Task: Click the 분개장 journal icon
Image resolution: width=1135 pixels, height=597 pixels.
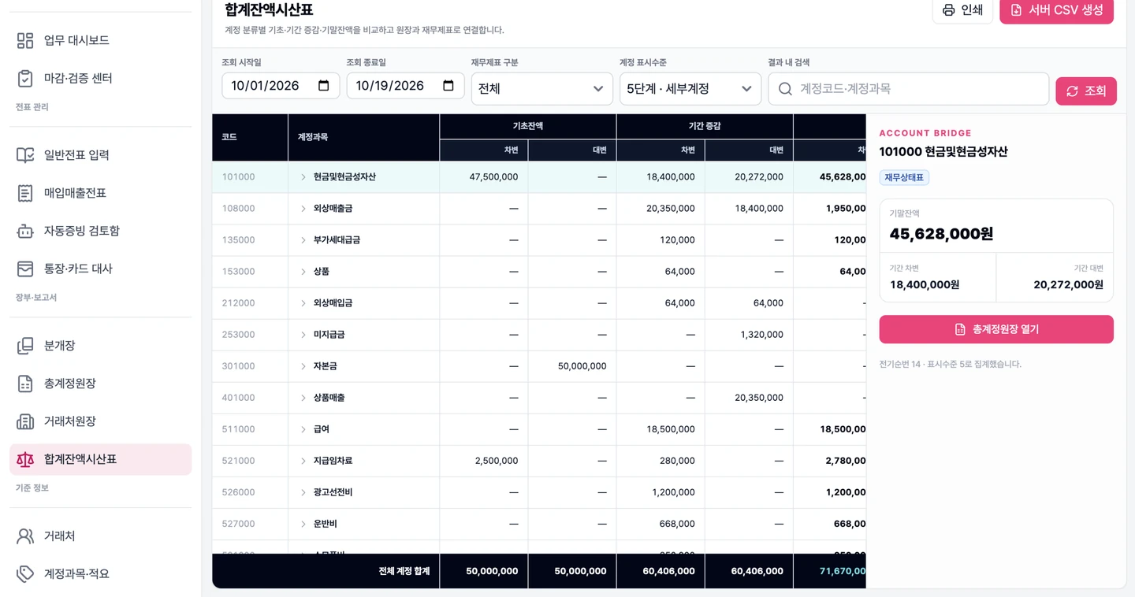Action: tap(25, 346)
